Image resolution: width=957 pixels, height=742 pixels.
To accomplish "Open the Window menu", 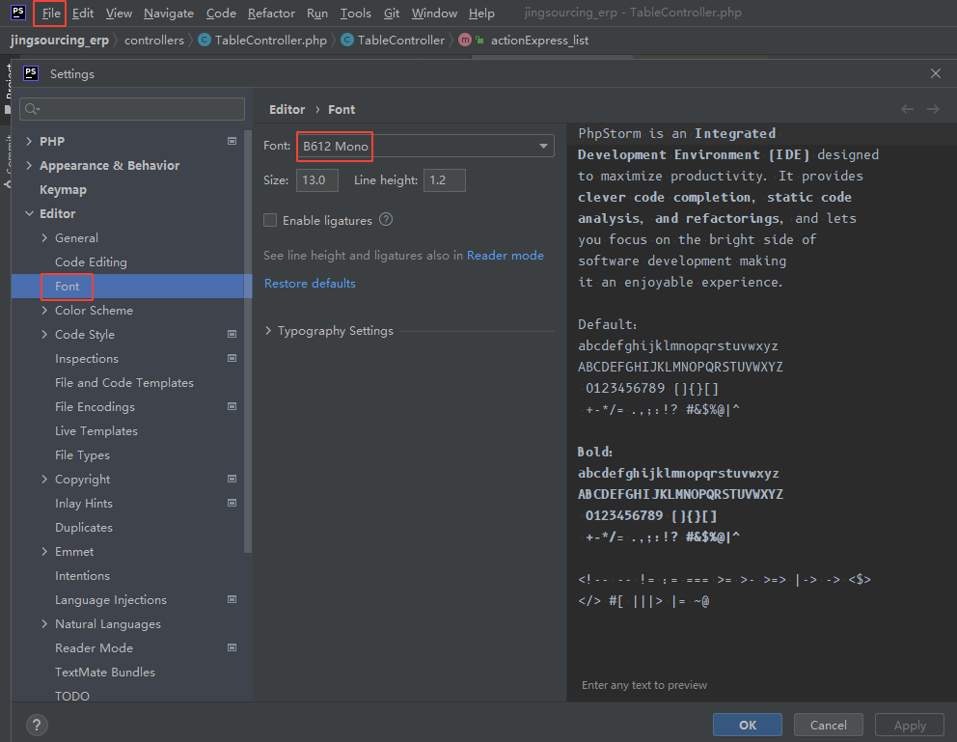I will 434,13.
